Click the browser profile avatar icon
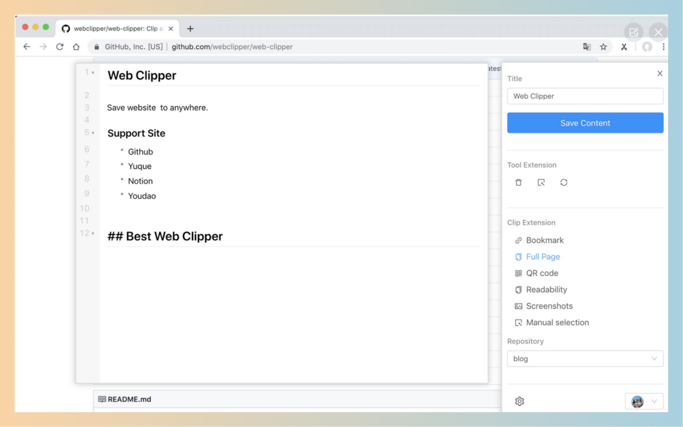The height and width of the screenshot is (427, 683). point(647,46)
